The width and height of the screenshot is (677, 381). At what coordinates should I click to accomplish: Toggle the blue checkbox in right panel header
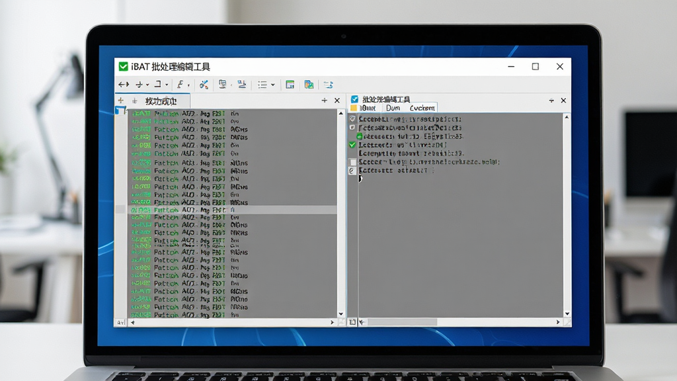tap(354, 99)
